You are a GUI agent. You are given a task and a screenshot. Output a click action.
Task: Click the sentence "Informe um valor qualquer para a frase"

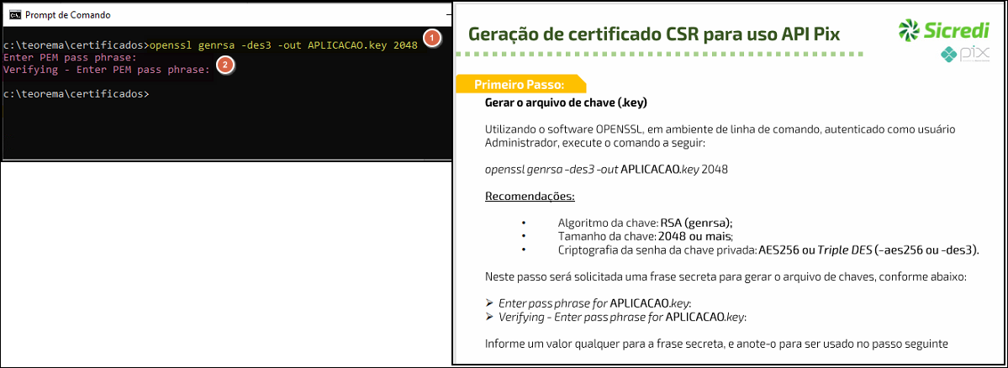pos(716,343)
